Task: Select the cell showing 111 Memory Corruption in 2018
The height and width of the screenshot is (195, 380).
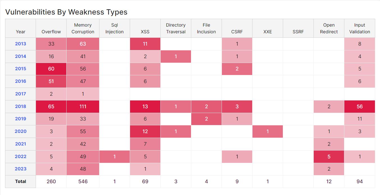Action: point(83,106)
